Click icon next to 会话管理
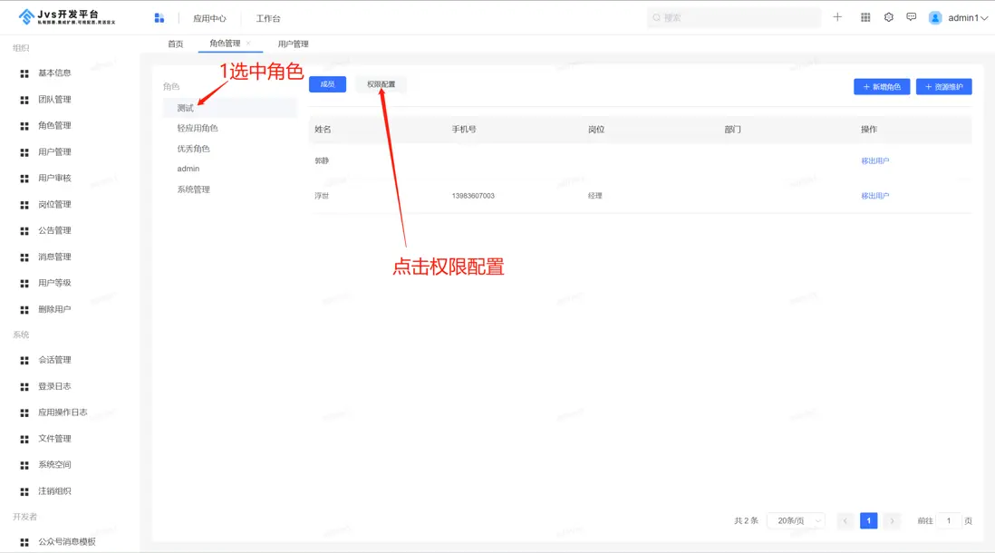The height and width of the screenshot is (553, 995). tap(24, 360)
